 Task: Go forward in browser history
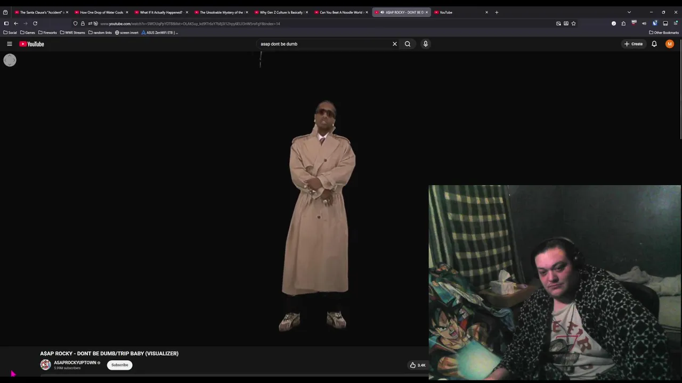point(25,23)
